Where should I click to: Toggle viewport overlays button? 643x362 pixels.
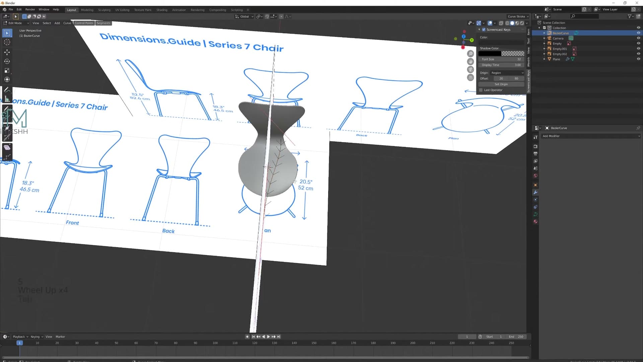pyautogui.click(x=490, y=23)
